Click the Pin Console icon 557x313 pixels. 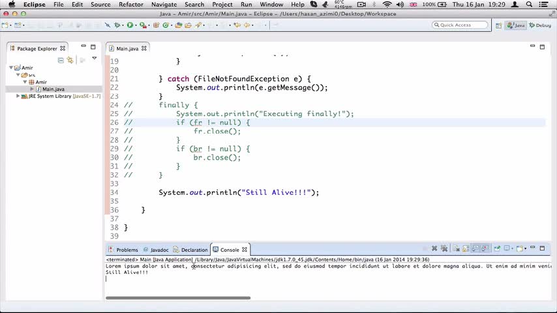click(497, 248)
